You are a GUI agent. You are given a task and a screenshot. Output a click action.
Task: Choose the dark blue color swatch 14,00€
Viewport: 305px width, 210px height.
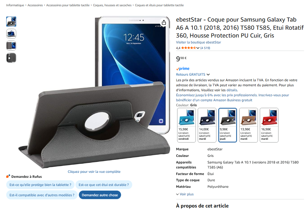(207, 125)
